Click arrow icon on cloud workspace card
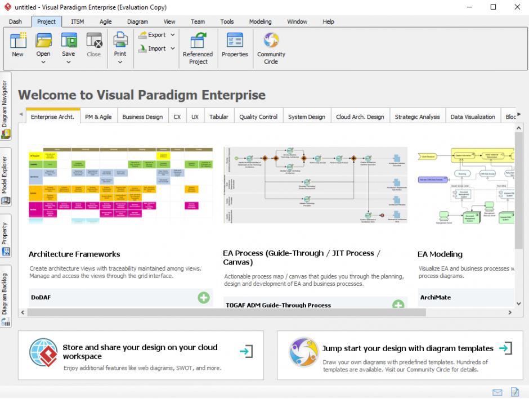The width and height of the screenshot is (529, 399). pyautogui.click(x=246, y=351)
